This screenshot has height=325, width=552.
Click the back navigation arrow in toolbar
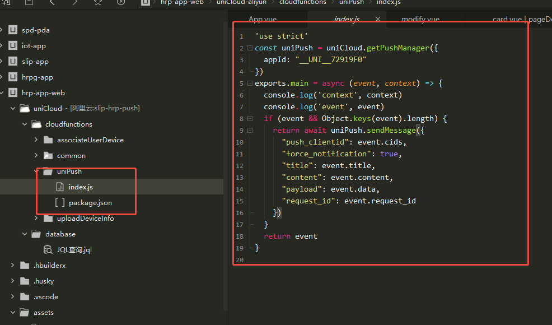tap(52, 2)
